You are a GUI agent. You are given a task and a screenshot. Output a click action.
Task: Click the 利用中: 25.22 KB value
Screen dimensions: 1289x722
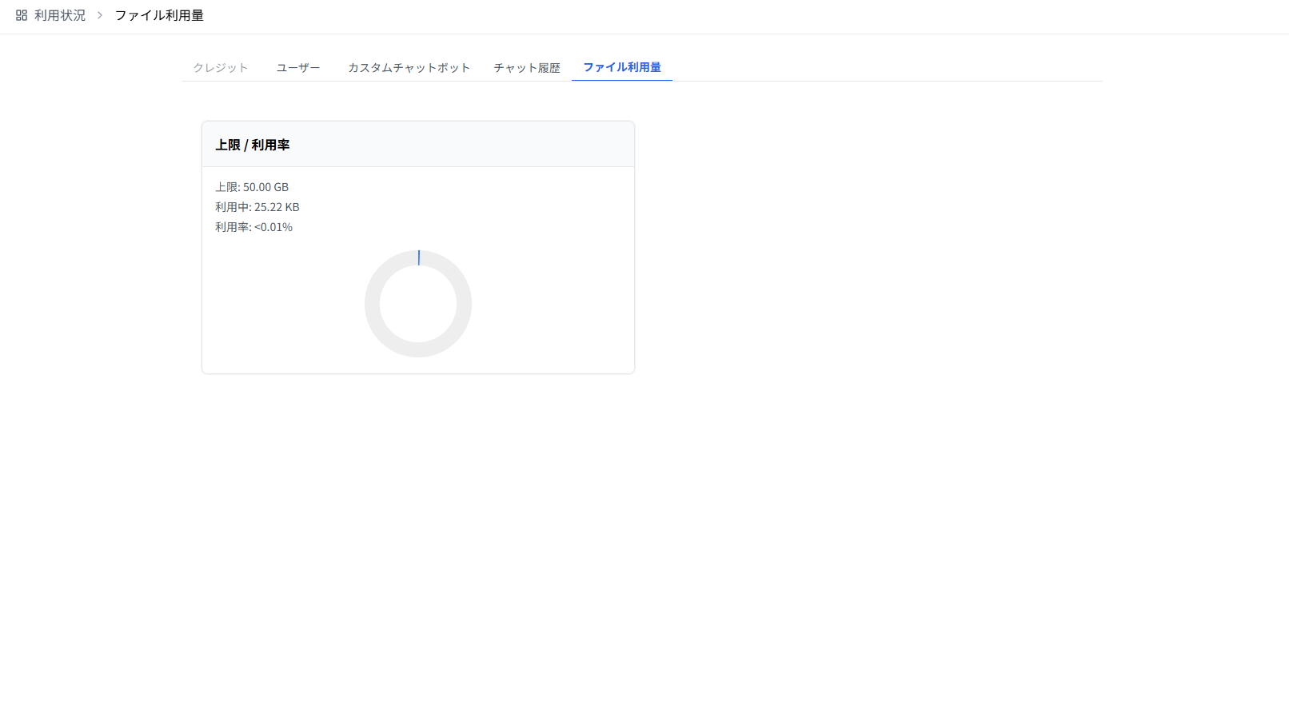click(257, 207)
